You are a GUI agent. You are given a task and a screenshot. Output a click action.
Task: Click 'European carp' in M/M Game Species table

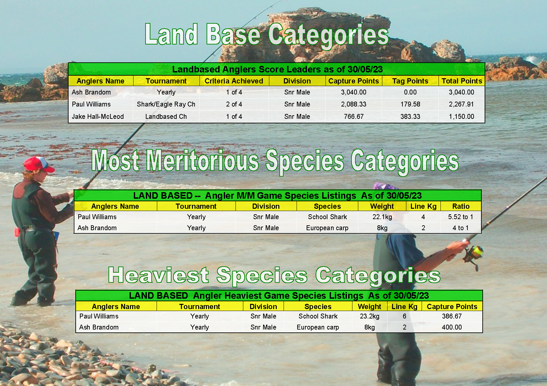[327, 228]
